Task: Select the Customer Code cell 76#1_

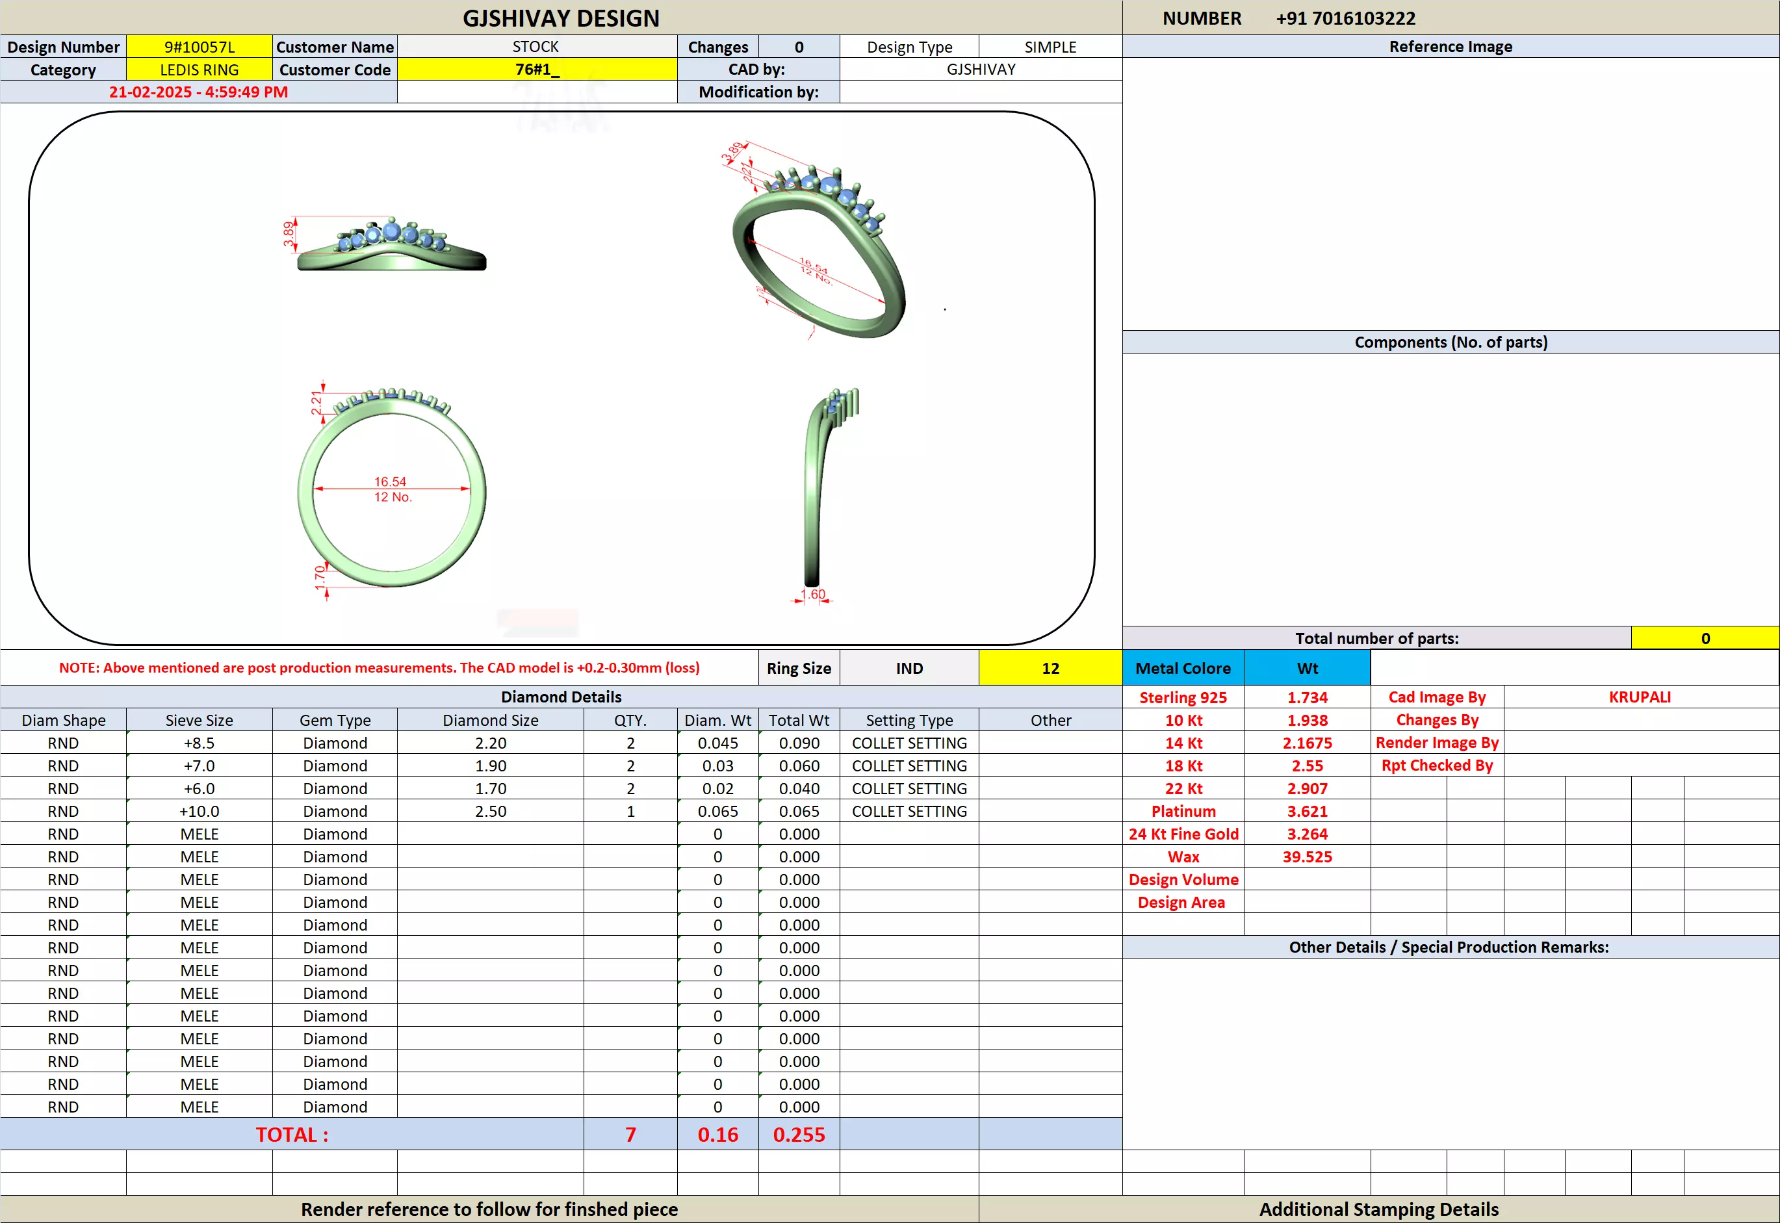Action: pyautogui.click(x=536, y=70)
